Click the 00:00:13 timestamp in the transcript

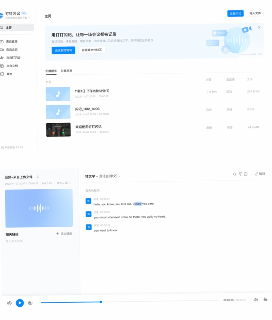coord(105,225)
